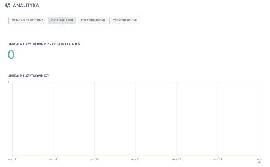
Task: Click the Analityka pie chart icon
Action: [x=8, y=6]
